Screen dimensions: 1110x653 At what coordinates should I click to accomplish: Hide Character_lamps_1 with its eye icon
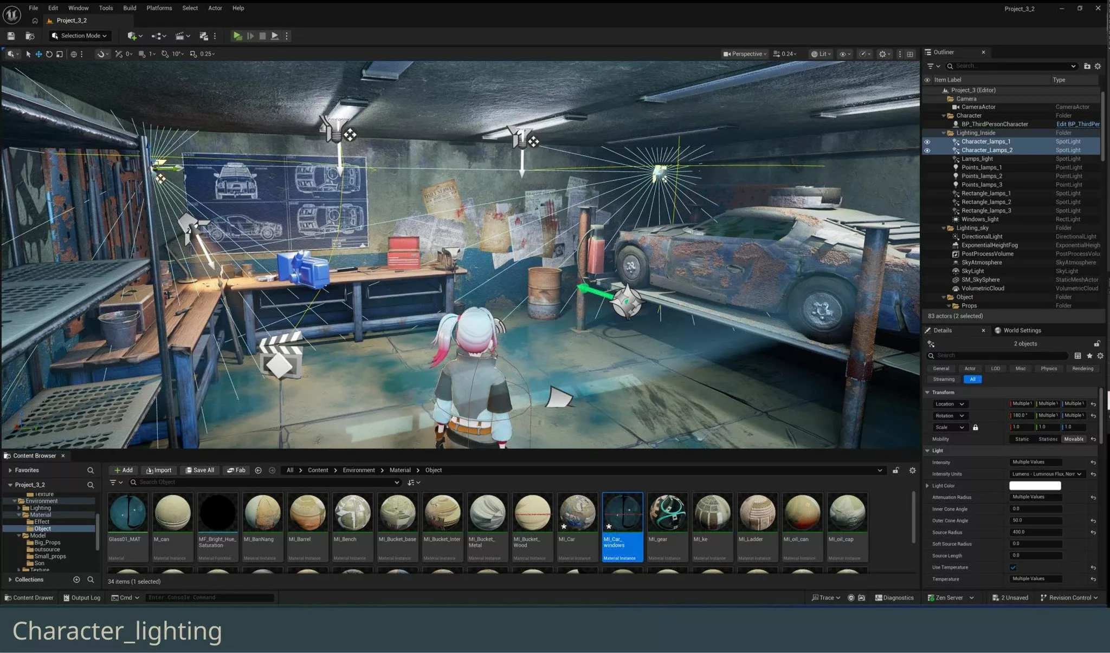[927, 142]
